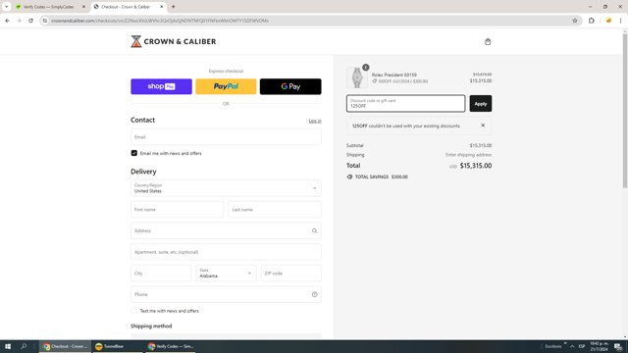This screenshot has height=353, width=628.
Task: Click the ZIP code field
Action: [291, 274]
